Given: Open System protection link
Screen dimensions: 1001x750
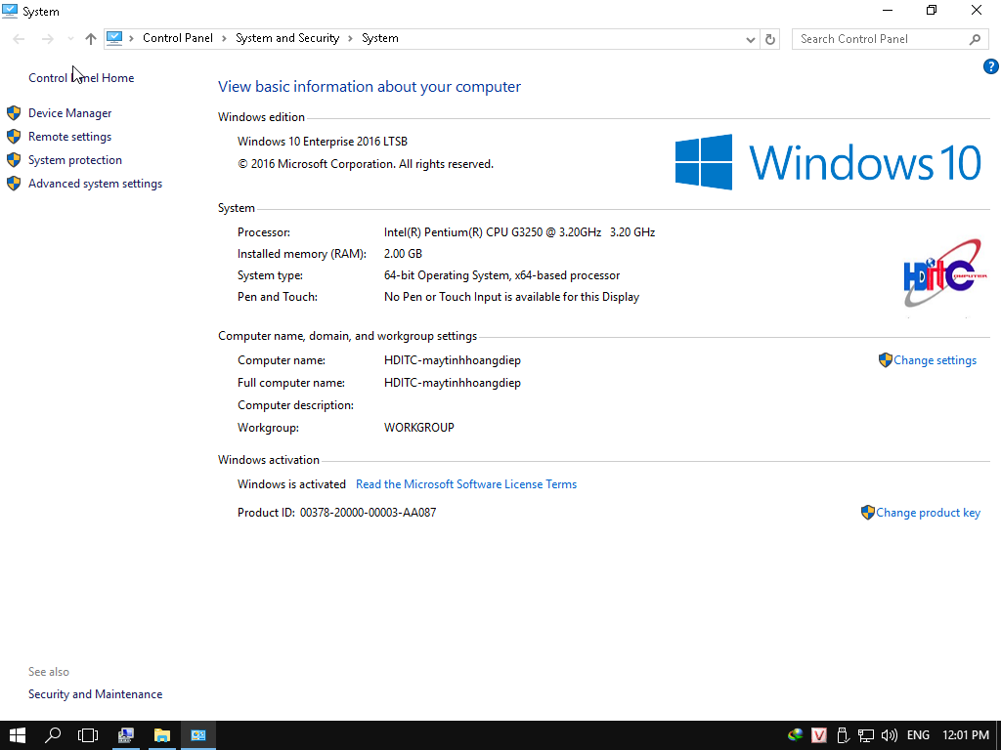Looking at the screenshot, I should pyautogui.click(x=74, y=160).
